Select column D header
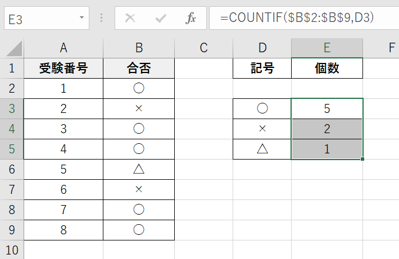Image resolution: width=399 pixels, height=259 pixels. pos(262,48)
